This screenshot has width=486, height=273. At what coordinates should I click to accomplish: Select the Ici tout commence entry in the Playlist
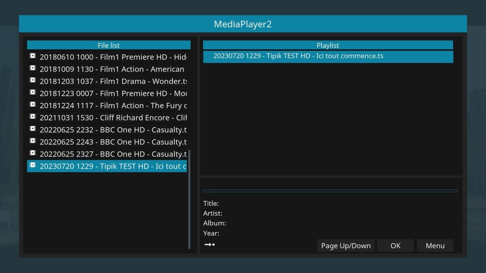[328, 56]
